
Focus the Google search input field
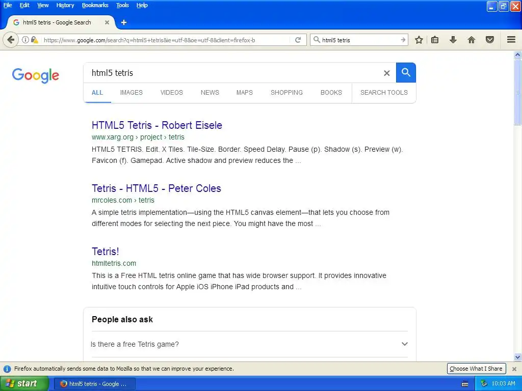point(233,73)
